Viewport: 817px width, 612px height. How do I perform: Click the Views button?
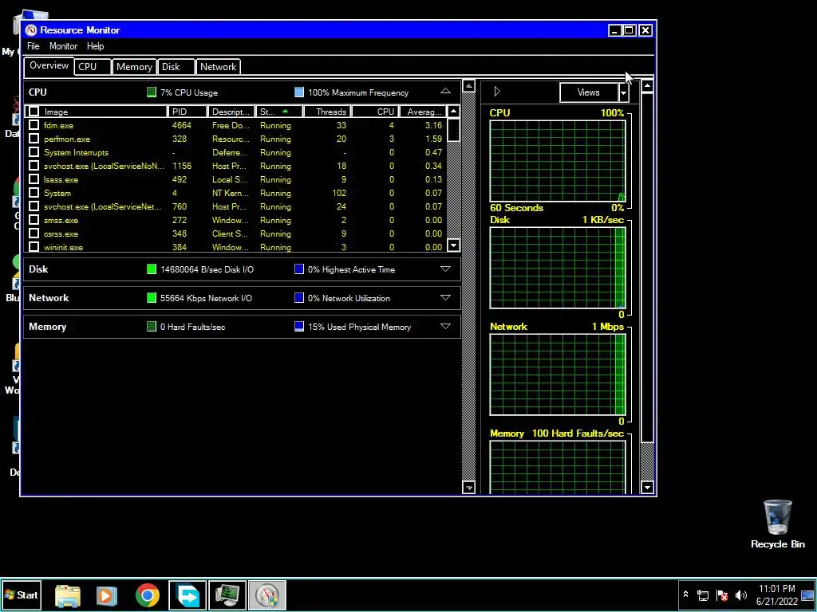(x=589, y=92)
